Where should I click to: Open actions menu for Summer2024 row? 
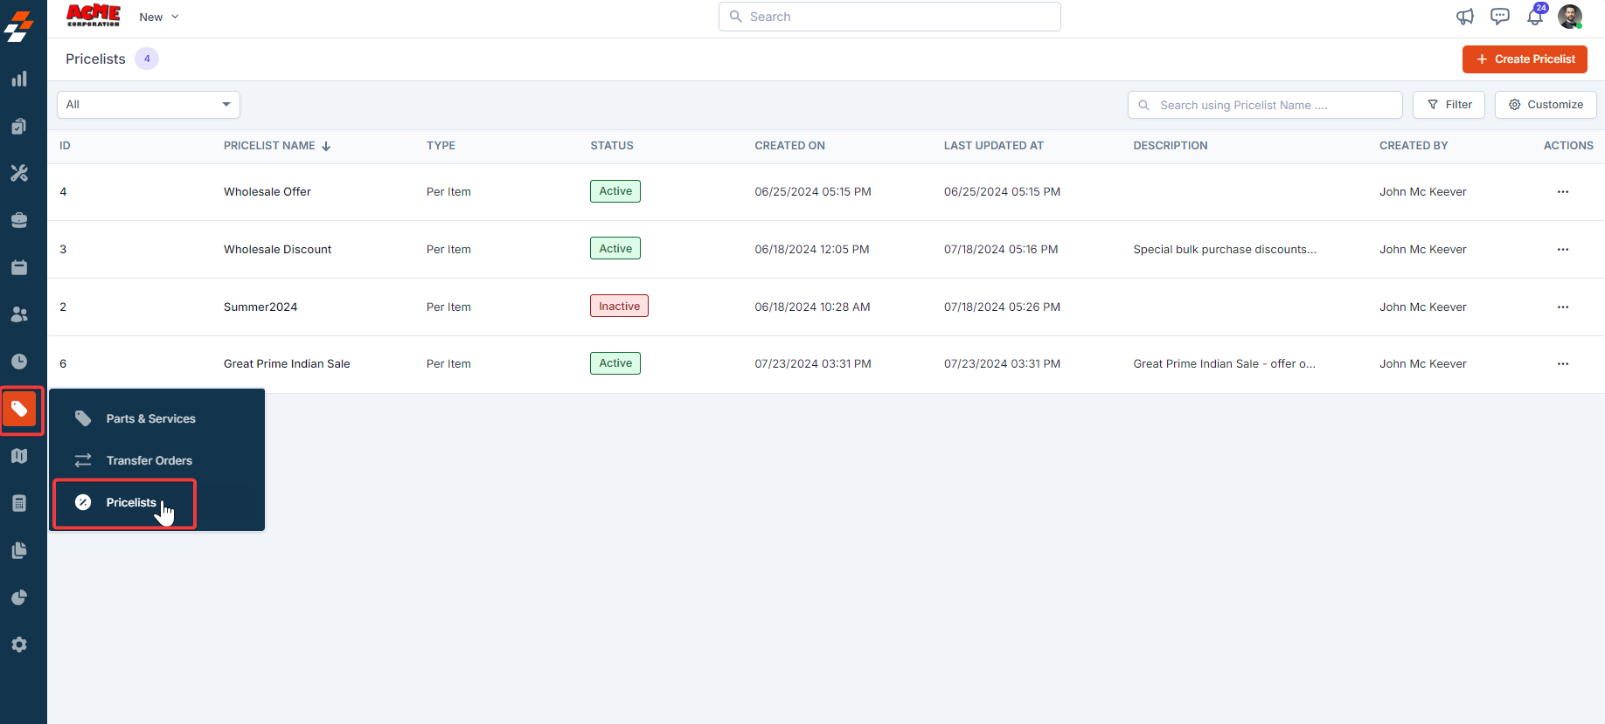[1562, 307]
